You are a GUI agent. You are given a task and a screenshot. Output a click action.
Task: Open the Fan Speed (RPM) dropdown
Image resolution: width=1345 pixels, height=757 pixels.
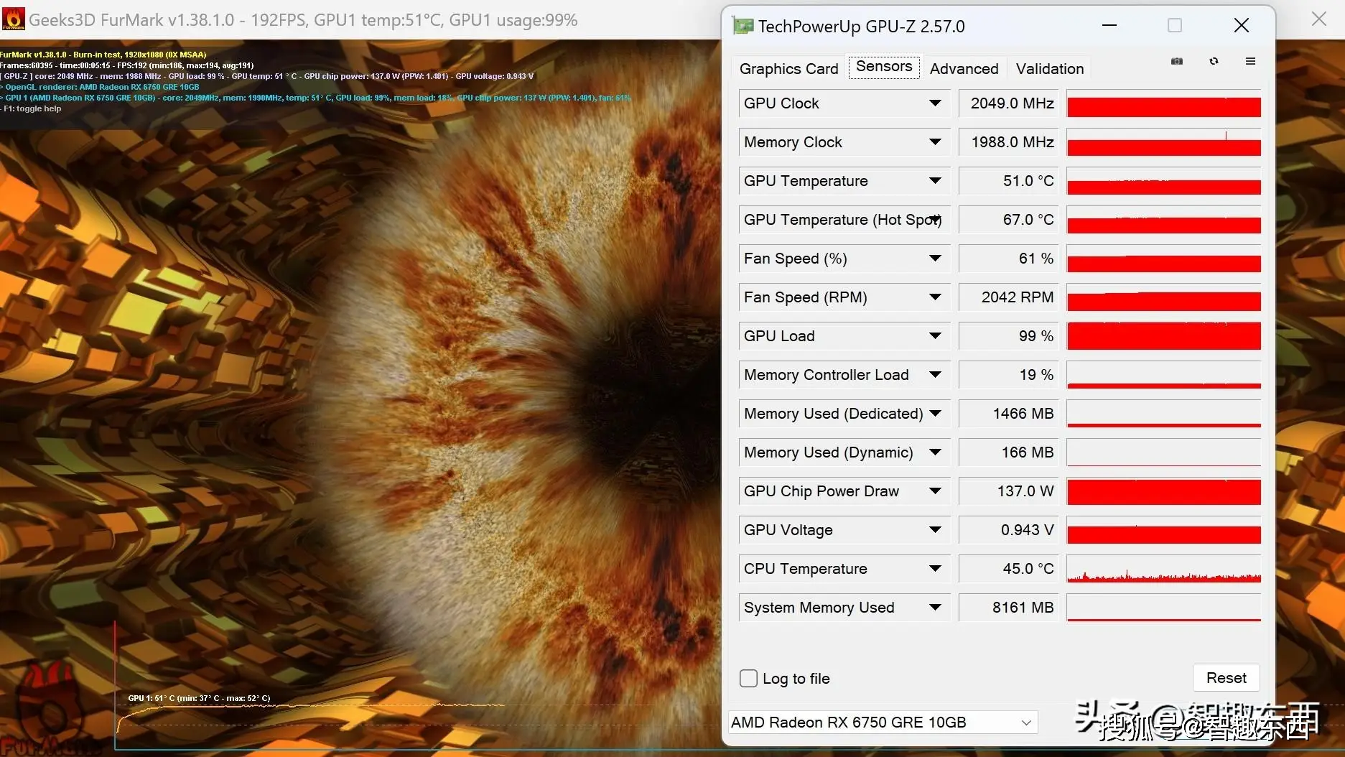click(935, 297)
